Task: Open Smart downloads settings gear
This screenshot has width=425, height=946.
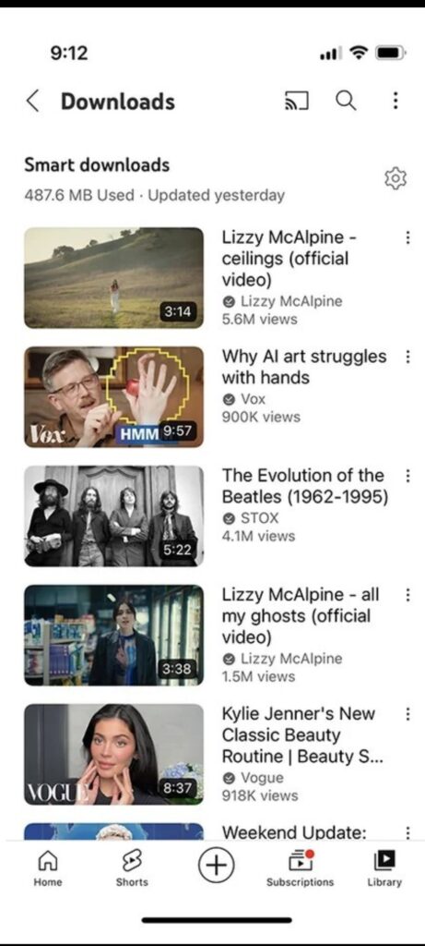Action: coord(395,178)
